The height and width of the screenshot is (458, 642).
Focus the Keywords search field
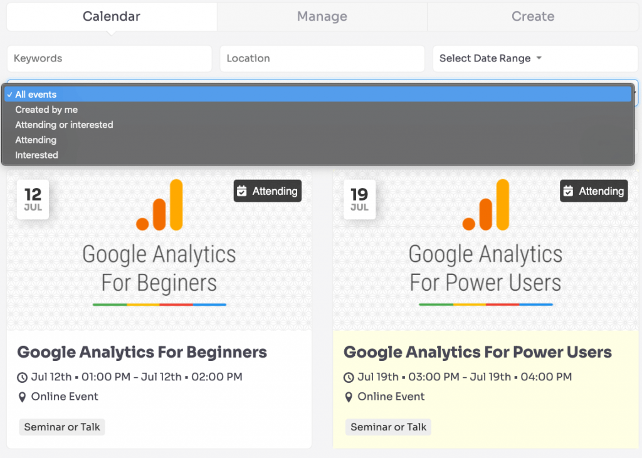(x=109, y=58)
